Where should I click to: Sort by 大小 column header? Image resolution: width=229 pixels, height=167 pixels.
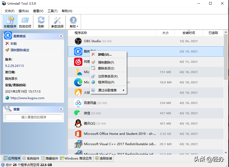pyautogui.click(x=165, y=33)
